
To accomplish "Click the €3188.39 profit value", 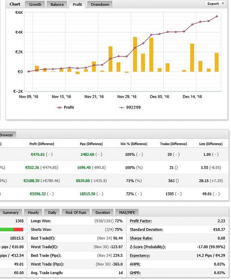I will [x=31, y=181].
